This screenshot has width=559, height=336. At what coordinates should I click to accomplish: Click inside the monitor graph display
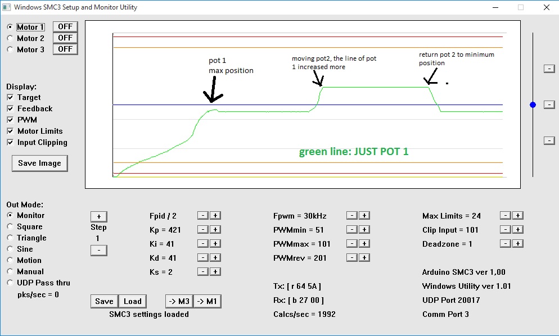(303, 105)
